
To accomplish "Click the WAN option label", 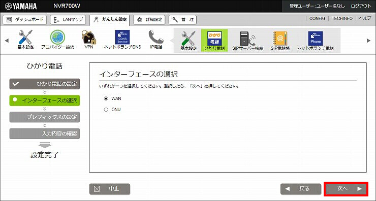I will point(116,98).
